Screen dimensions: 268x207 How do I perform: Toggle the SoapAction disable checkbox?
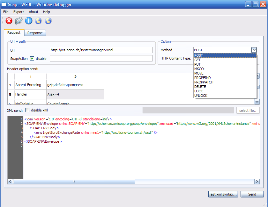[32, 59]
